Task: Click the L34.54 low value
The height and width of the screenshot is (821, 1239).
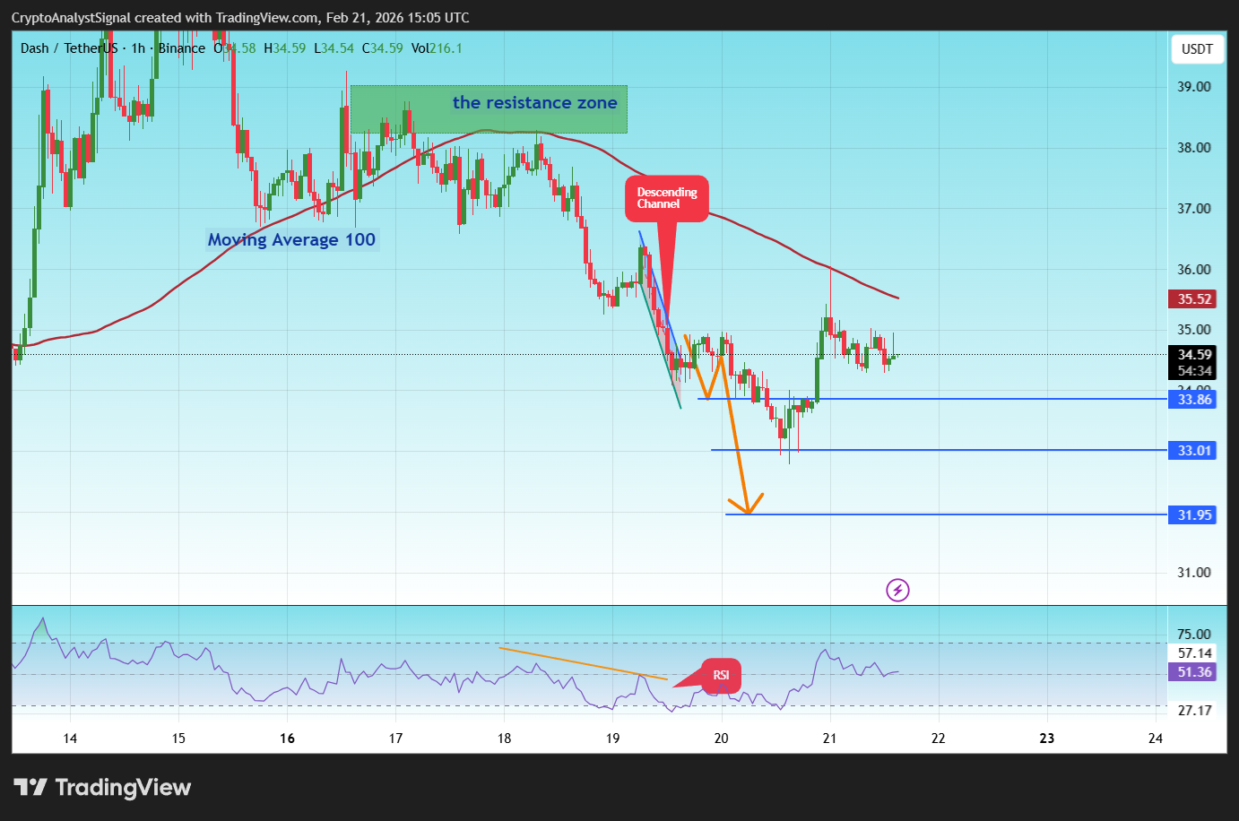Action: 334,48
